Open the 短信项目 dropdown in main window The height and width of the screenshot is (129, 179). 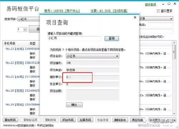coord(29,19)
